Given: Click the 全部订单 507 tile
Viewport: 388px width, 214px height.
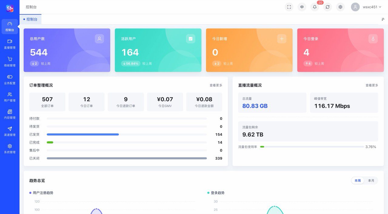Looking at the screenshot, I should pyautogui.click(x=47, y=102).
